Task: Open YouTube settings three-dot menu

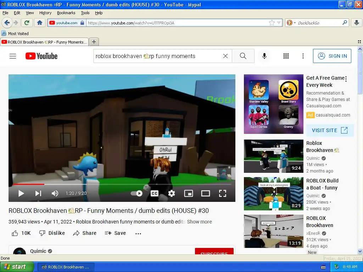Action: (303, 56)
